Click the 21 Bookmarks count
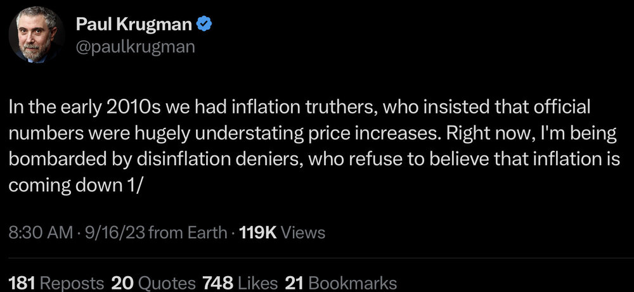This screenshot has width=634, height=292. 341,282
